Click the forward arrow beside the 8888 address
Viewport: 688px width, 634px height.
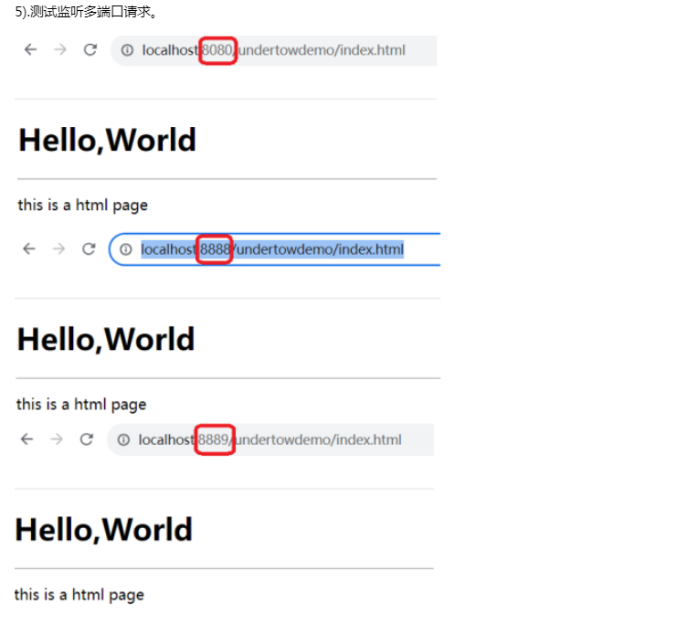(x=59, y=249)
